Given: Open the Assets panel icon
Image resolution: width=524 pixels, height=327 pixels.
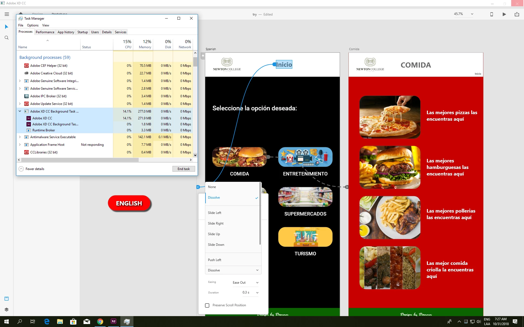Looking at the screenshot, I should coord(7,299).
